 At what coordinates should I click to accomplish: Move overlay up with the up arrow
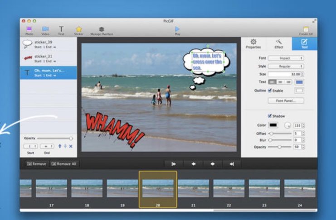[x=59, y=146]
